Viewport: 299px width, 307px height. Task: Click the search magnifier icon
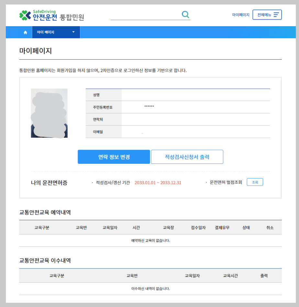point(185,14)
